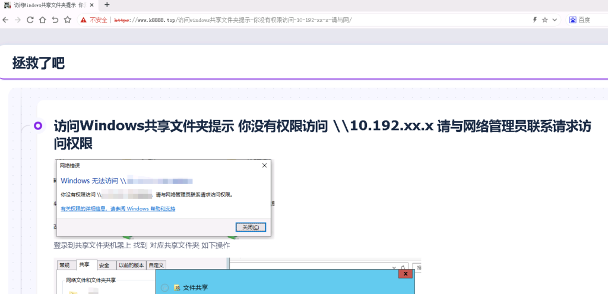Reload the current page
This screenshot has width=608, height=294.
coord(30,20)
